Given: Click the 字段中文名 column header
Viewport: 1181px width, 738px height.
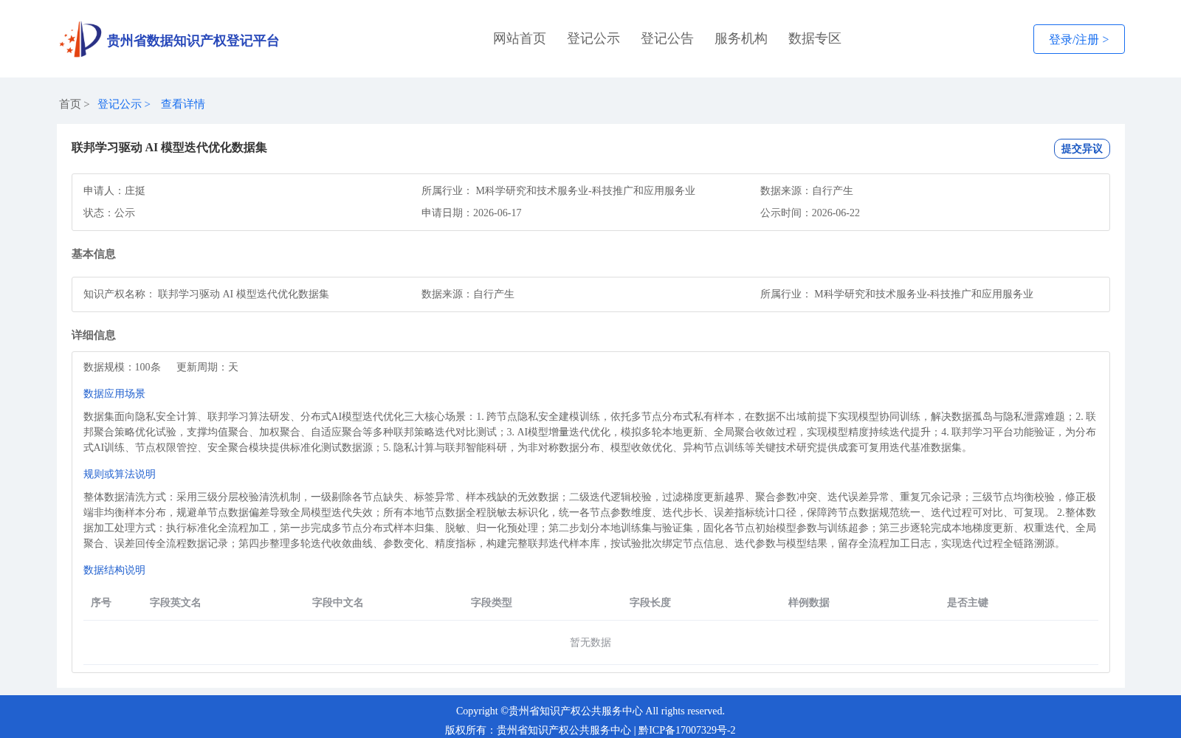Looking at the screenshot, I should click(x=338, y=602).
